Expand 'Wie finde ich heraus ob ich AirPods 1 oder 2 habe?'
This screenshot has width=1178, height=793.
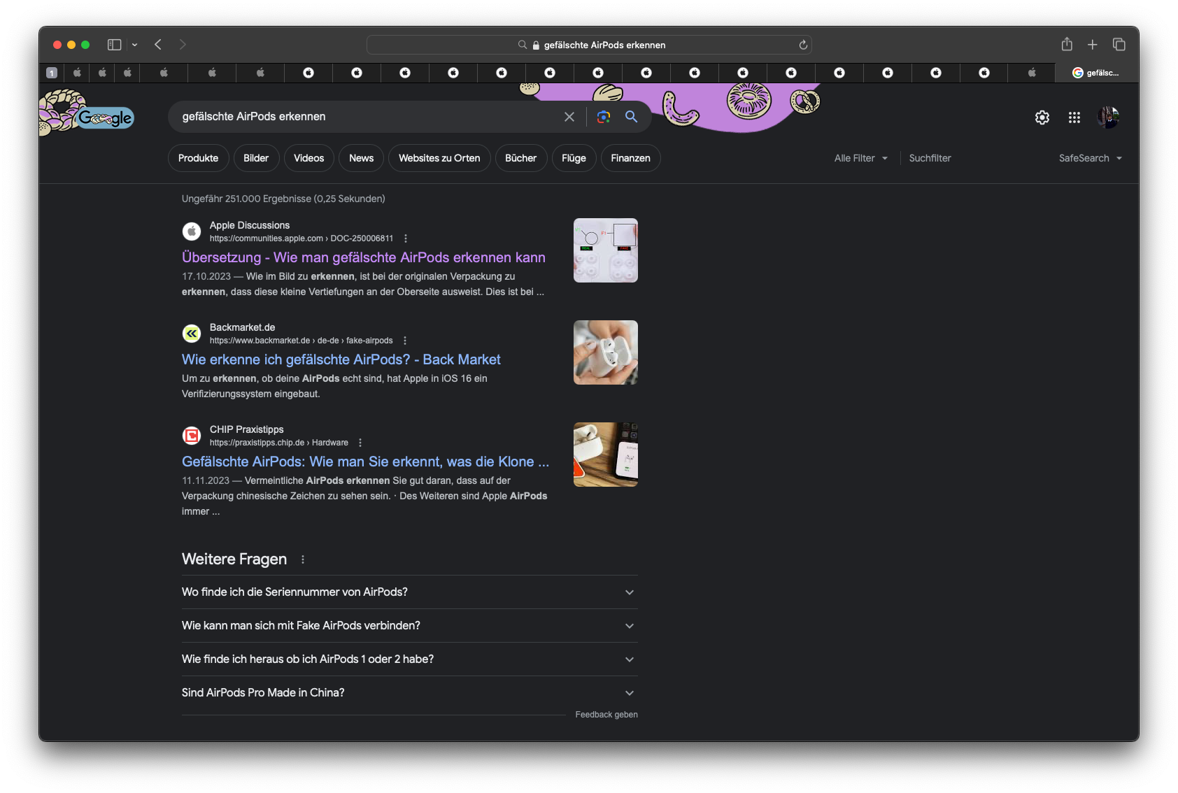point(410,659)
